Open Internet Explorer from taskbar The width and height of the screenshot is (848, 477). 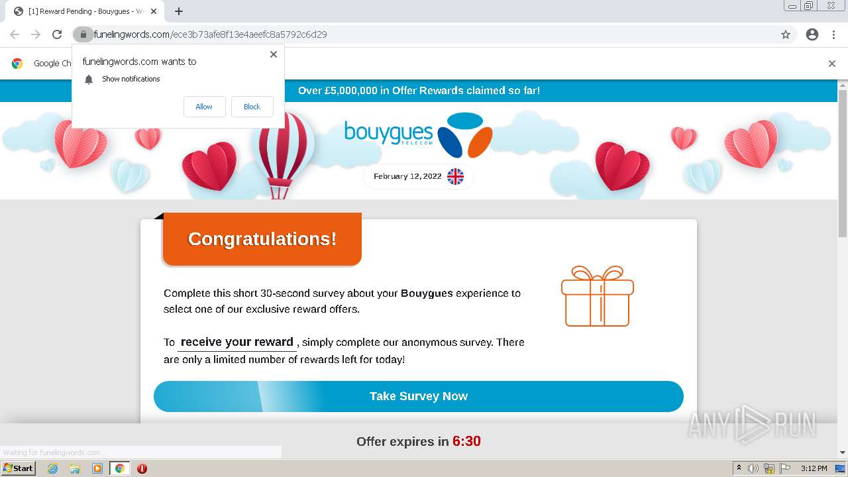(52, 468)
